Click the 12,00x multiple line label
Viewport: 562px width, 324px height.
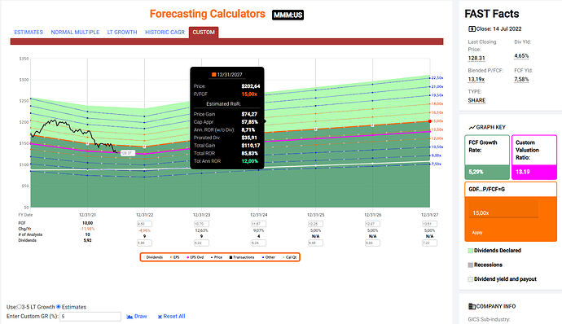(437, 138)
